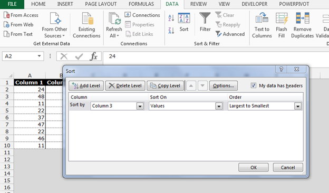329x193 pixels.
Task: Select Text to Columns tool
Action: coord(262,25)
